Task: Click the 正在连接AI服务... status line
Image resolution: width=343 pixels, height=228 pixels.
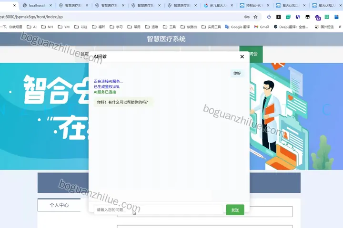Action: pos(108,81)
